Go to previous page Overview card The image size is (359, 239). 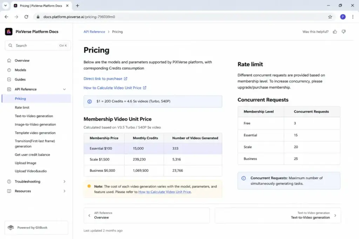pyautogui.click(x=147, y=216)
